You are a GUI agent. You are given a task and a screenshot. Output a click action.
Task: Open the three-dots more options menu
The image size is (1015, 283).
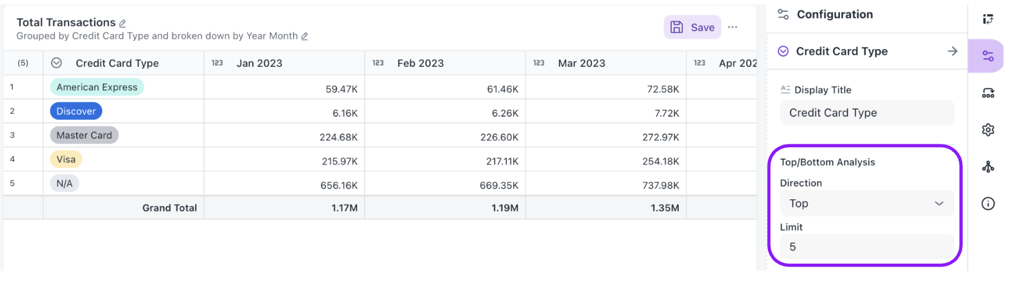click(x=733, y=27)
